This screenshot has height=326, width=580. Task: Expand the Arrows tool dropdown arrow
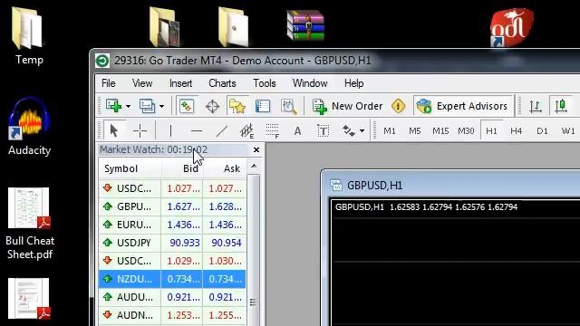[362, 130]
